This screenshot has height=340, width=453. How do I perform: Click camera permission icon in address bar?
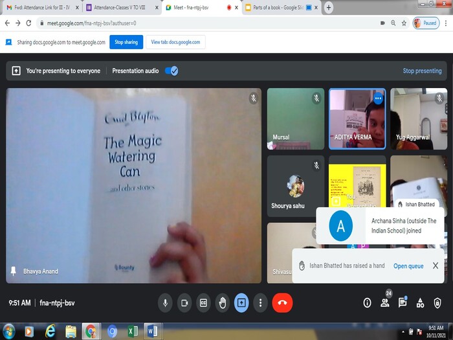pos(382,23)
